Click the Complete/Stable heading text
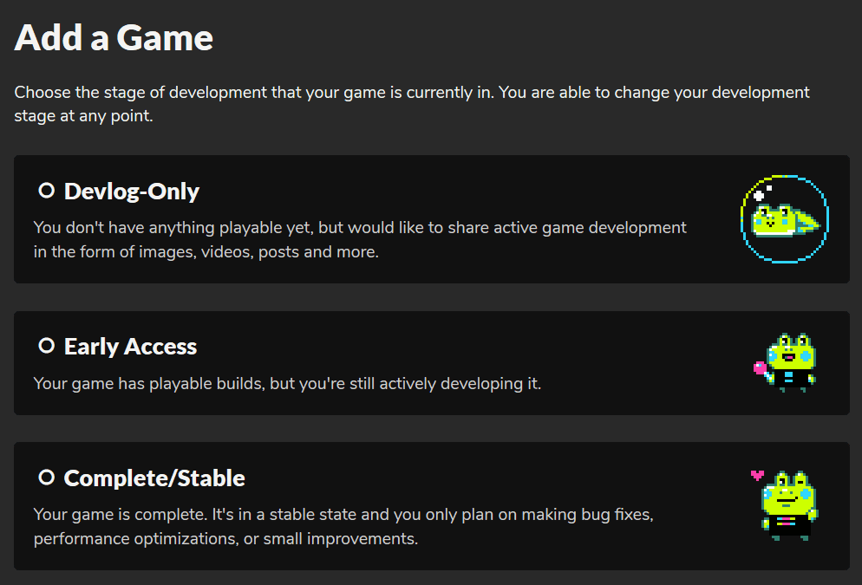The width and height of the screenshot is (862, 585). point(154,478)
